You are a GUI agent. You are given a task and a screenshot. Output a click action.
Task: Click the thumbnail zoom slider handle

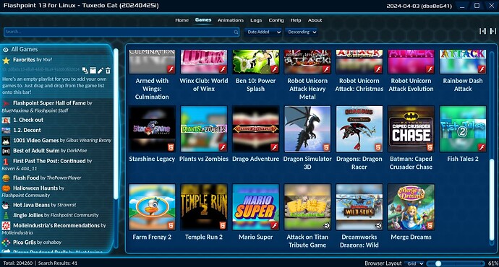[x=438, y=263]
